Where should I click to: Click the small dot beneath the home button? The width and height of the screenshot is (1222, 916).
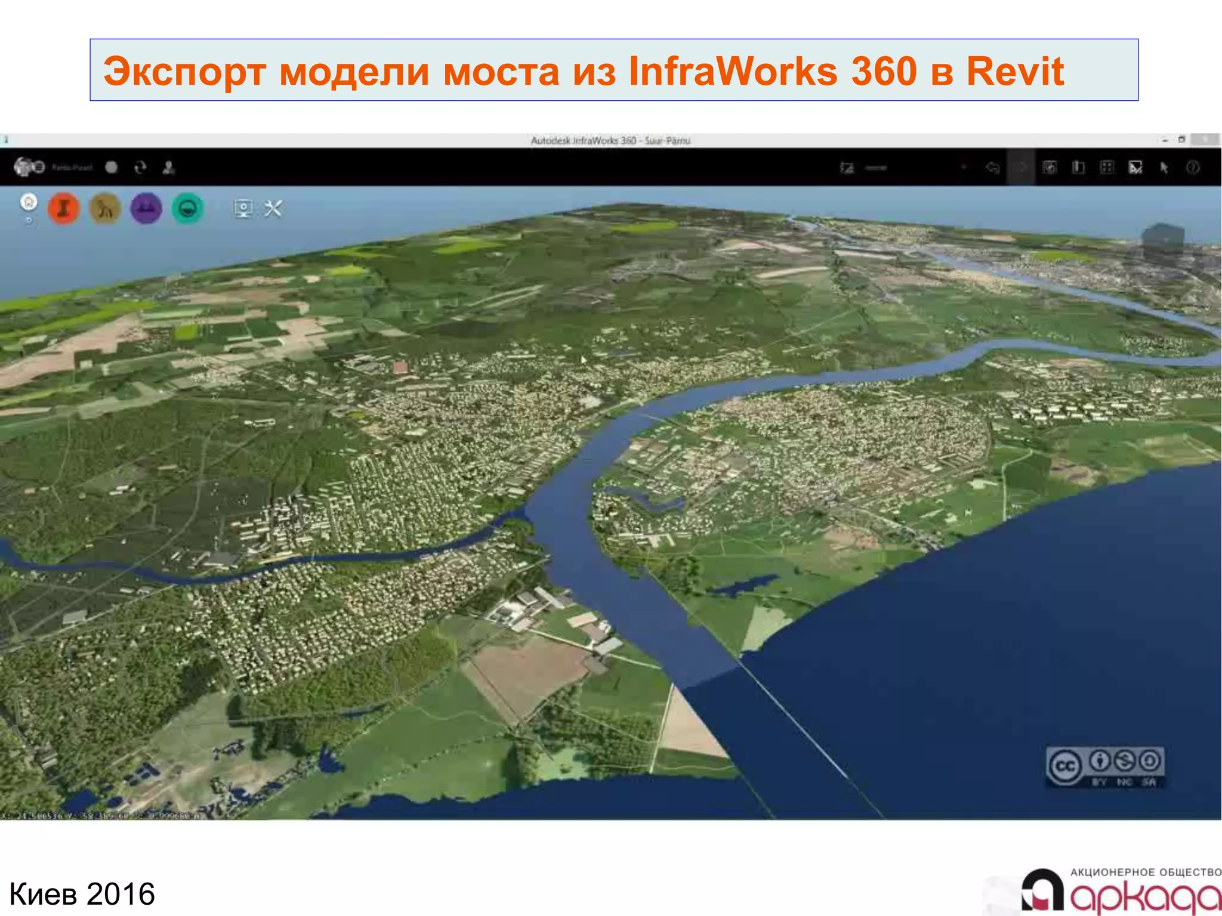coord(29,221)
